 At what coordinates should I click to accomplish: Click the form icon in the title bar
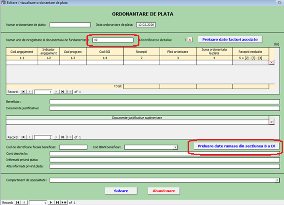pos(3,2)
